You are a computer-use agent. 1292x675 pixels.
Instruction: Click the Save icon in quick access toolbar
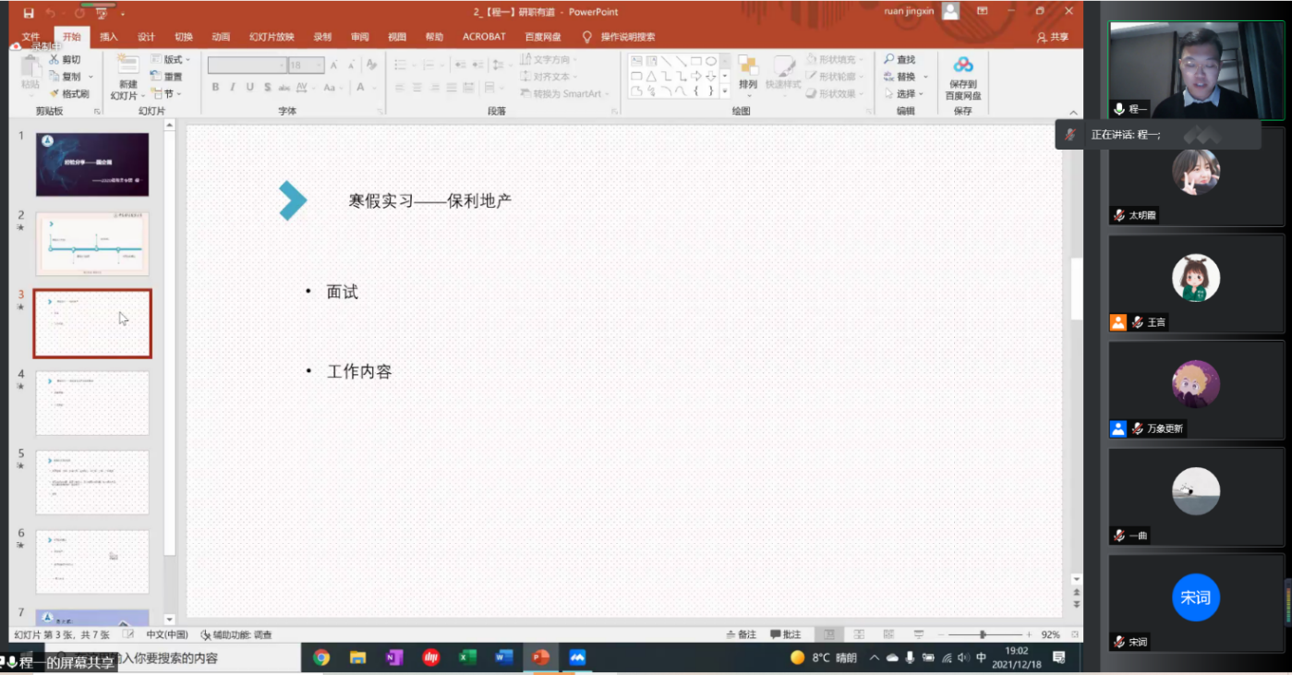pyautogui.click(x=29, y=13)
